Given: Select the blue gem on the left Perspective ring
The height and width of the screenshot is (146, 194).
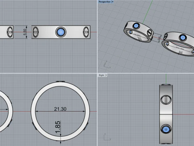Looking at the screenshot, I should tap(136, 26).
